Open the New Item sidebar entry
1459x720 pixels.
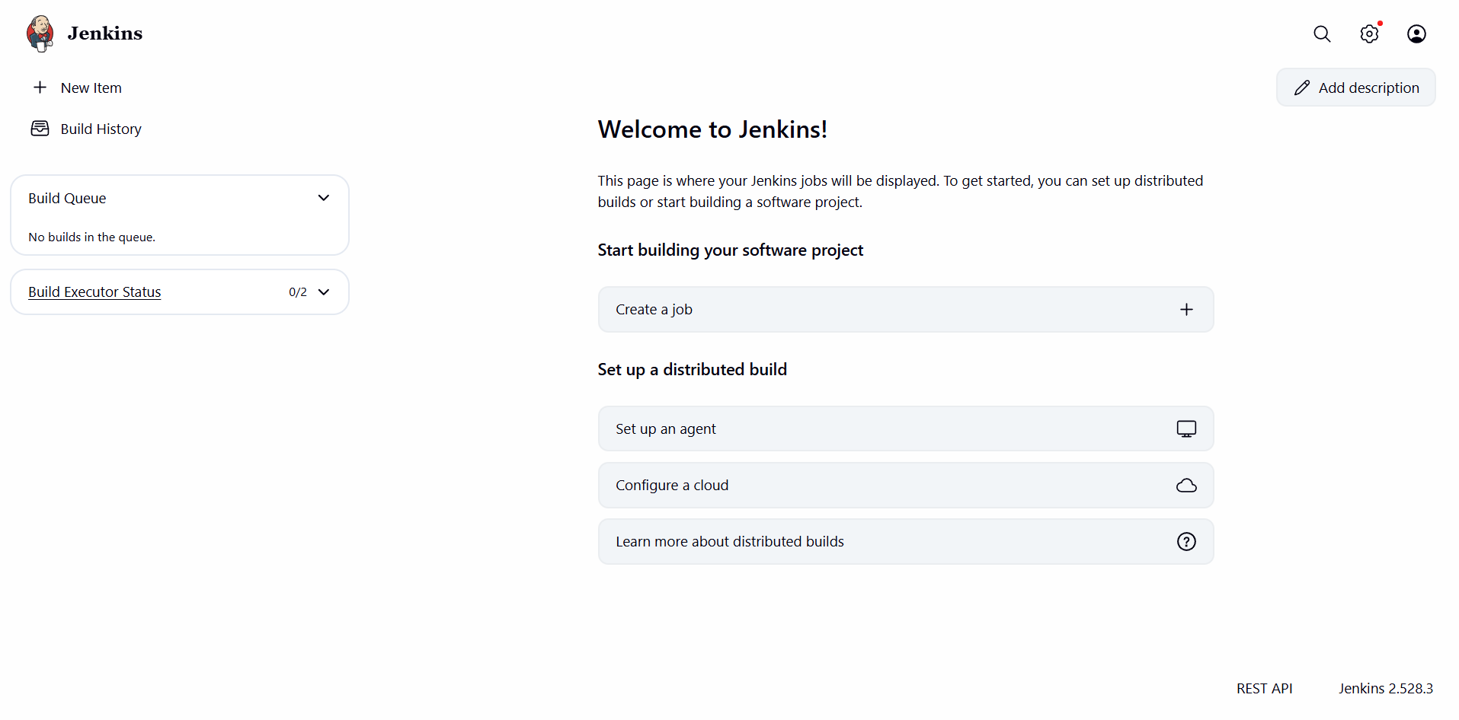point(91,88)
